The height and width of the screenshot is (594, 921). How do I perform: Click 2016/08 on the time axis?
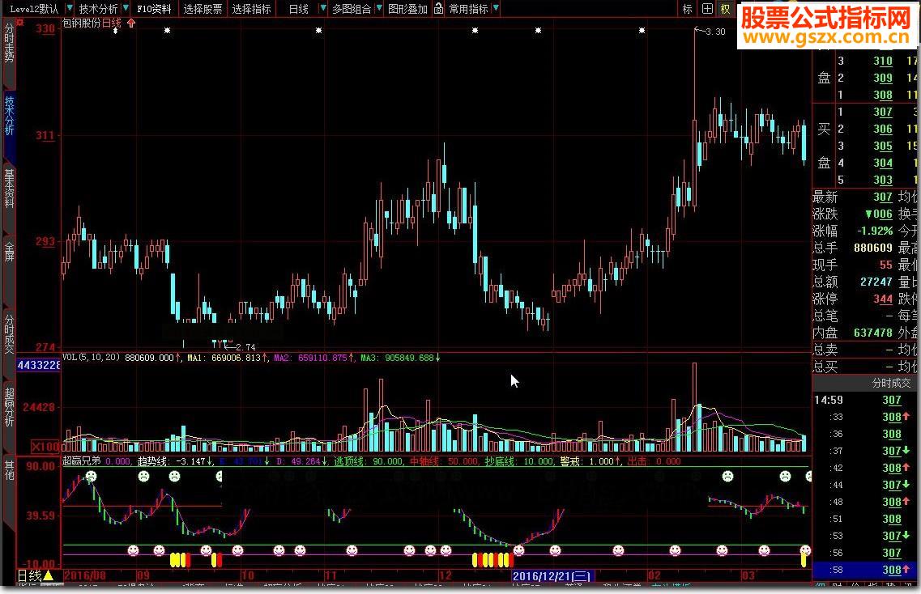pyautogui.click(x=84, y=575)
